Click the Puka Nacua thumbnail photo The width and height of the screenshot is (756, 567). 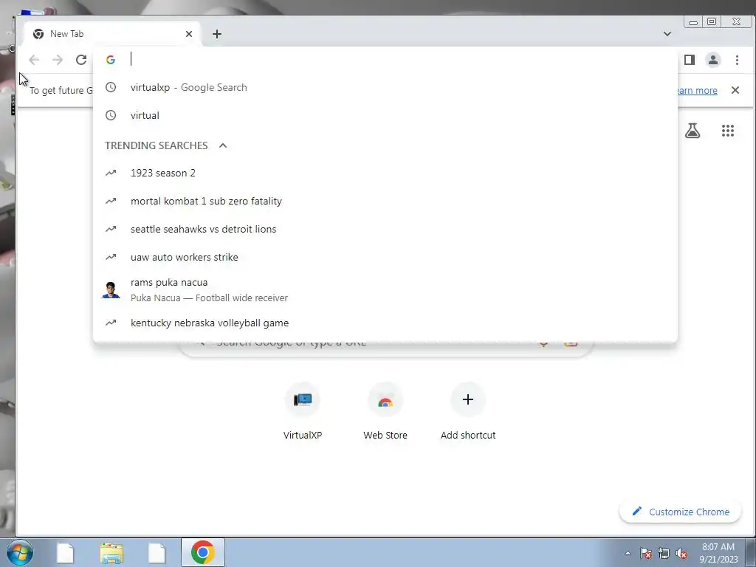111,289
